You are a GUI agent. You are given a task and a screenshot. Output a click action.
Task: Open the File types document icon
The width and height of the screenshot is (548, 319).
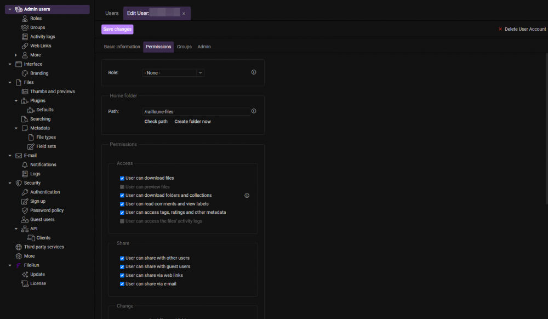coord(31,138)
